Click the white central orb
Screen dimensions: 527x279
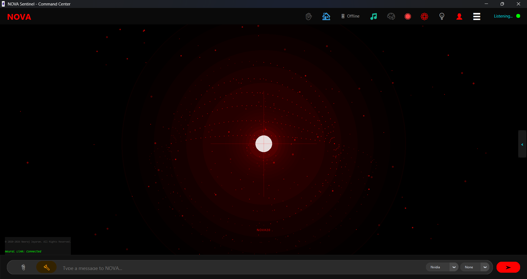(264, 144)
